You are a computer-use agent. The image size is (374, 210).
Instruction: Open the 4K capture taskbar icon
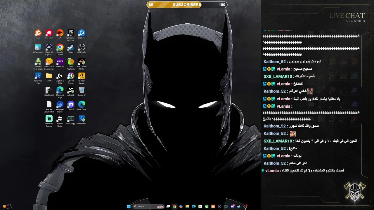[219, 206]
